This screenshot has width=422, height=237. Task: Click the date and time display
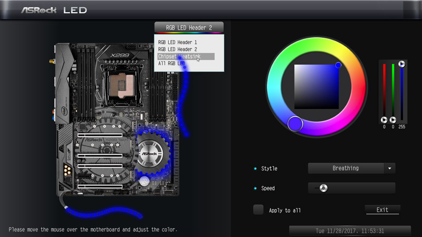pos(350,231)
